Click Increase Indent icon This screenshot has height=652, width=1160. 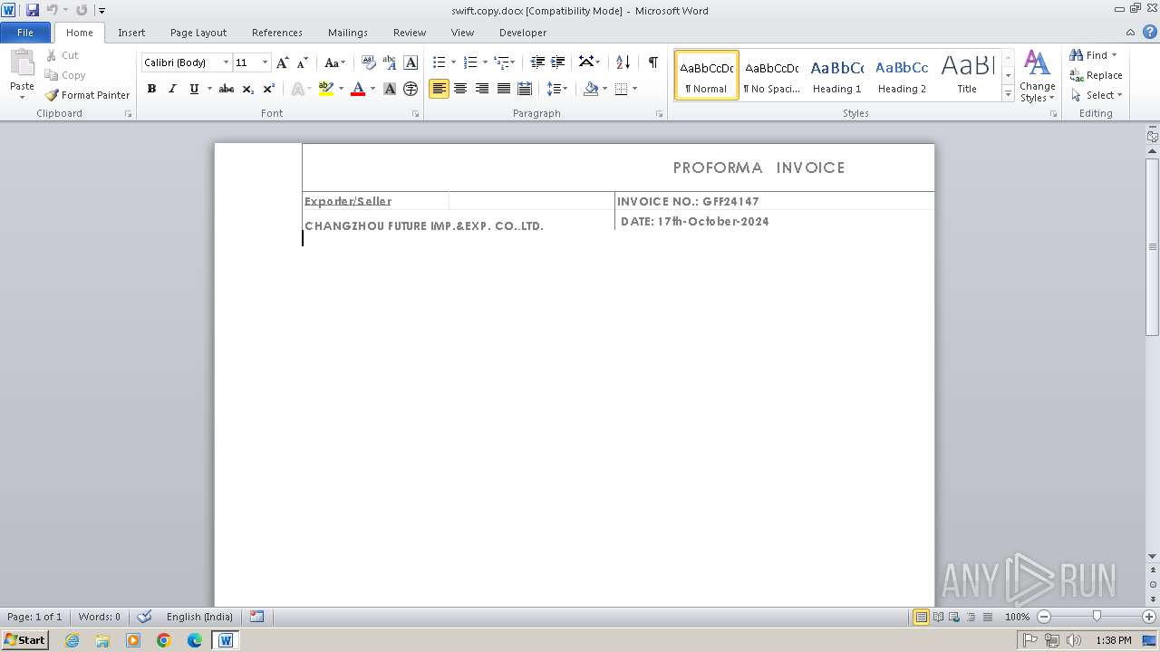pyautogui.click(x=558, y=62)
